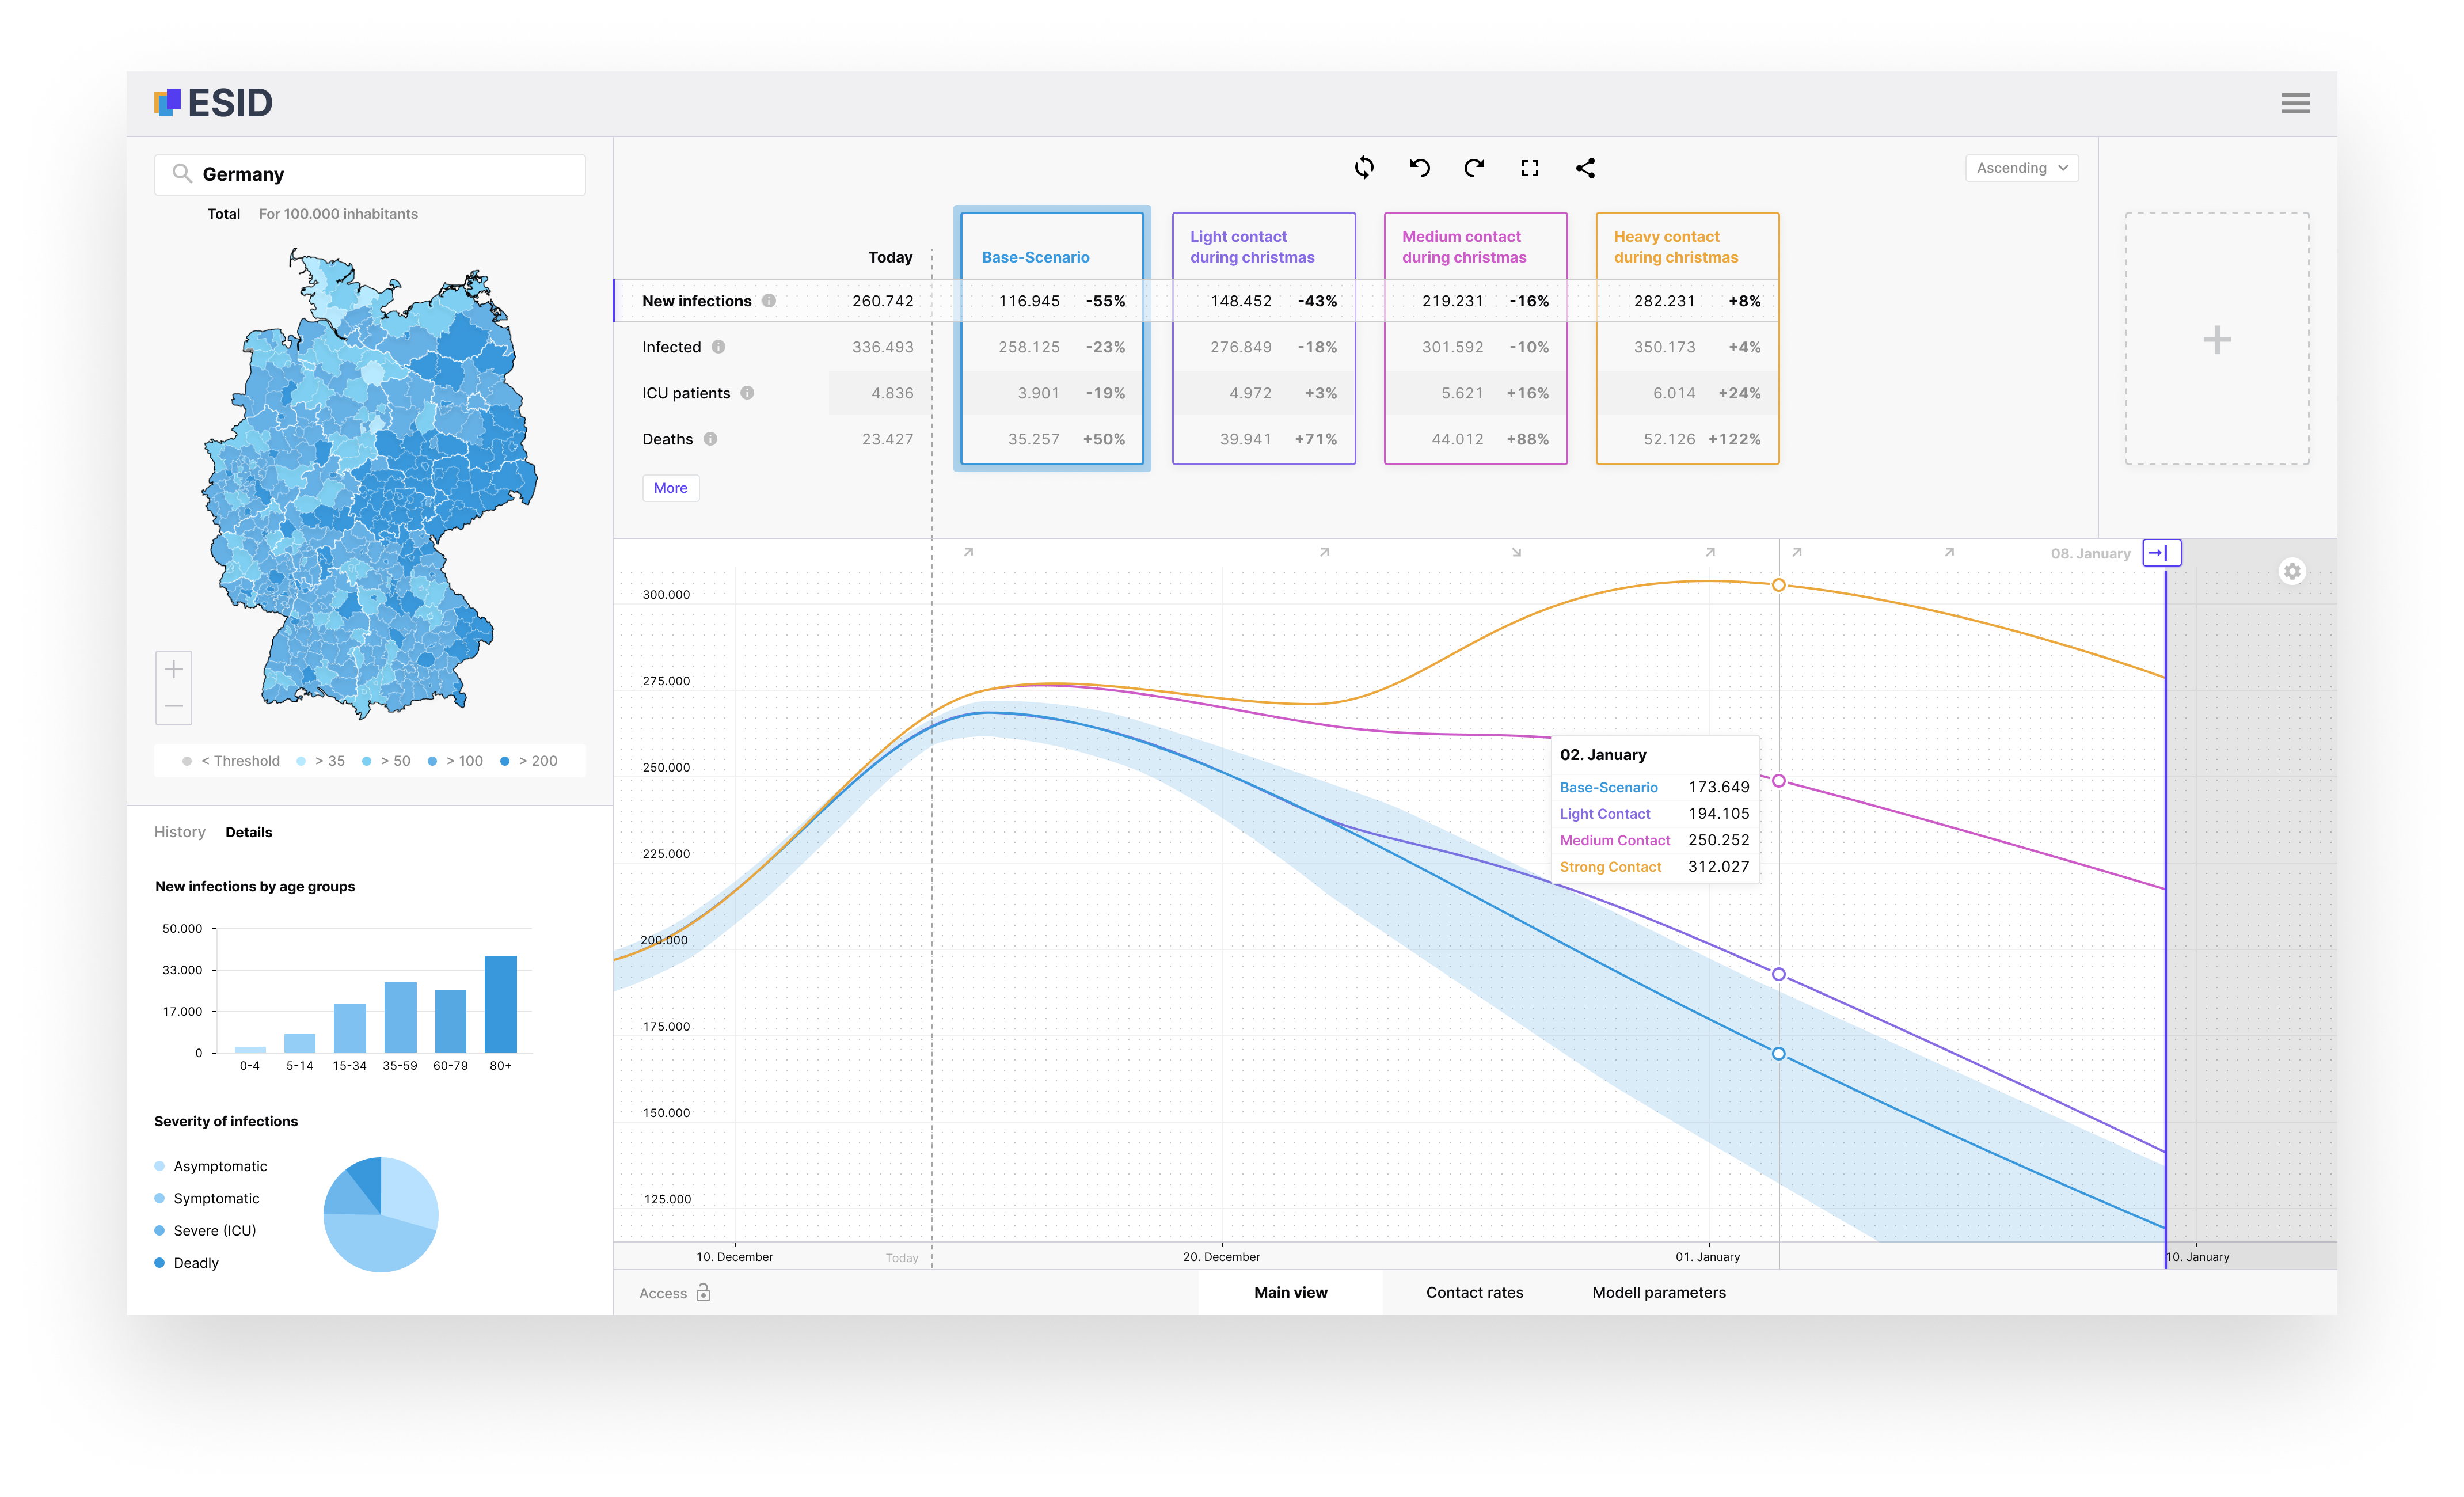This screenshot has width=2464, height=1497.
Task: Click the Germany search field
Action: tap(370, 174)
